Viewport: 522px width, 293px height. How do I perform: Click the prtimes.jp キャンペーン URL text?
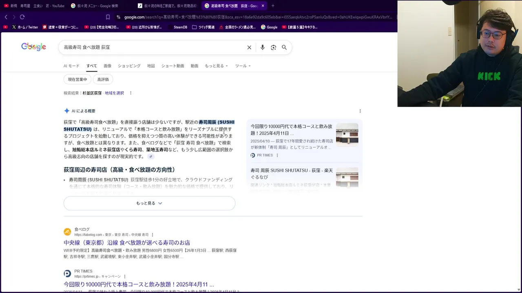97,277
